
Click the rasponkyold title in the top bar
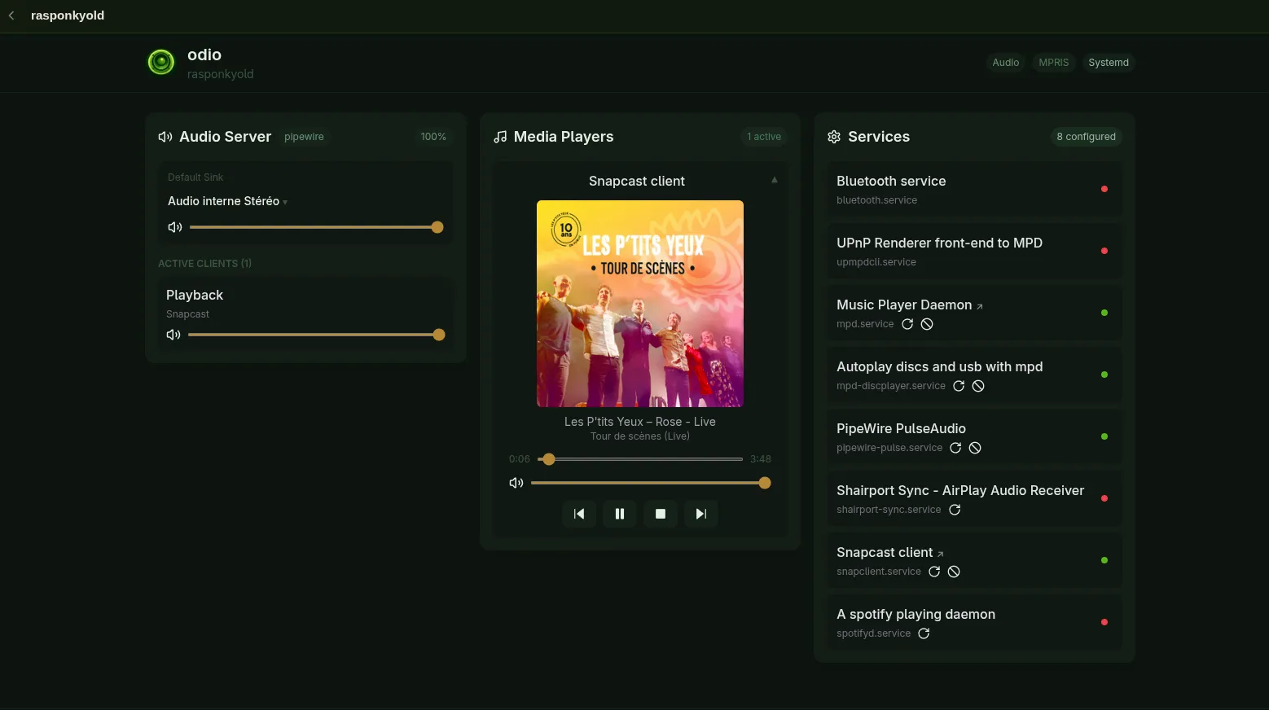pyautogui.click(x=68, y=15)
